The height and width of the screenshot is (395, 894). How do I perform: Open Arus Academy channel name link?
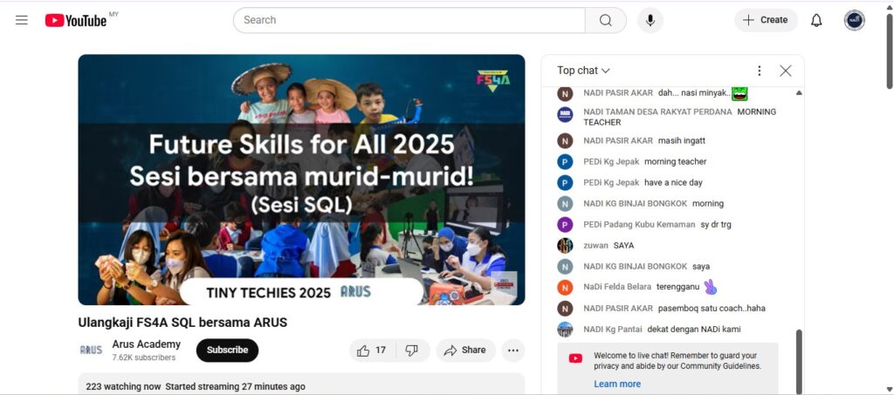pos(146,344)
